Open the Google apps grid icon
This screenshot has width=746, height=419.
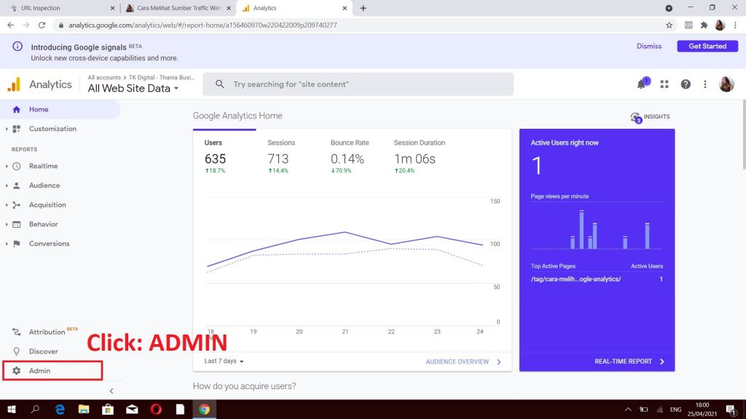pos(664,84)
